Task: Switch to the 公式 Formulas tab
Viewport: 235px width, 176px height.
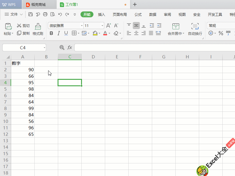Action: (x=138, y=14)
